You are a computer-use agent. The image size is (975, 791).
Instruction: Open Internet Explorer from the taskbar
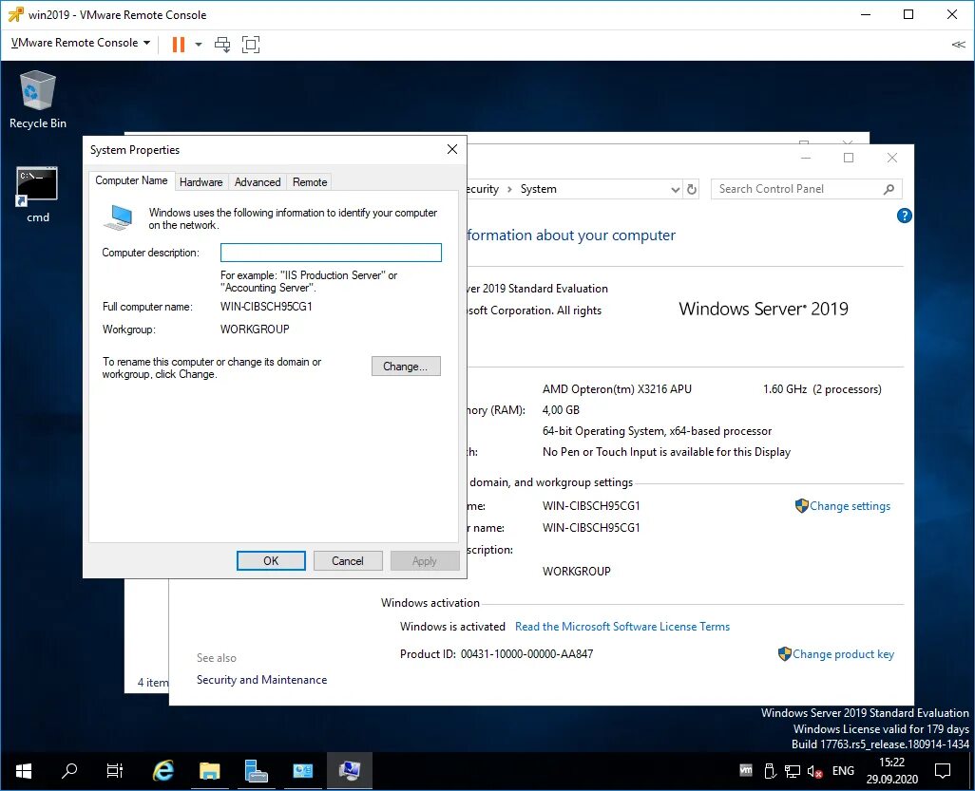tap(162, 771)
